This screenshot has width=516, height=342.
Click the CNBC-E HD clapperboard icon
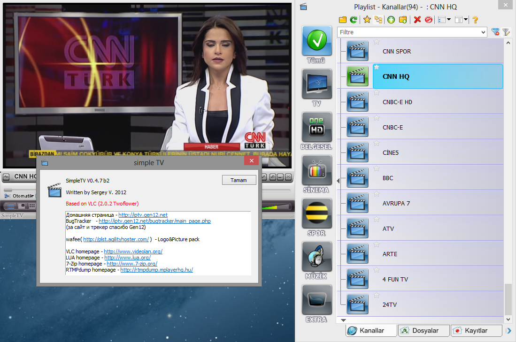pyautogui.click(x=357, y=101)
